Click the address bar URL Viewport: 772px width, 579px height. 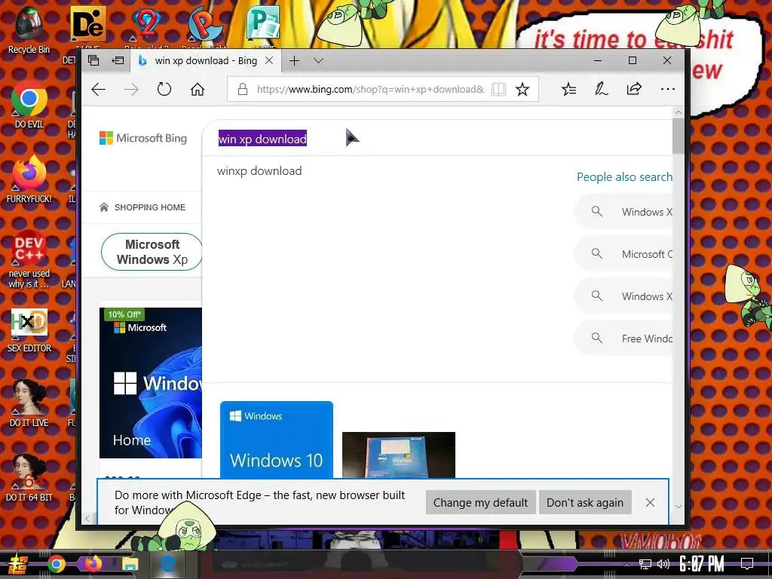click(370, 89)
